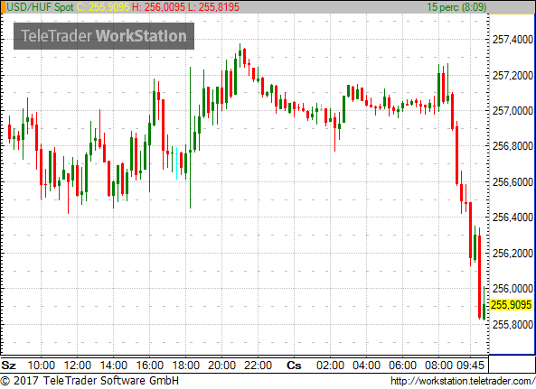Viewport: 536px width, 389px height.
Task: Click the Sz day marker on time axis
Action: (x=8, y=366)
